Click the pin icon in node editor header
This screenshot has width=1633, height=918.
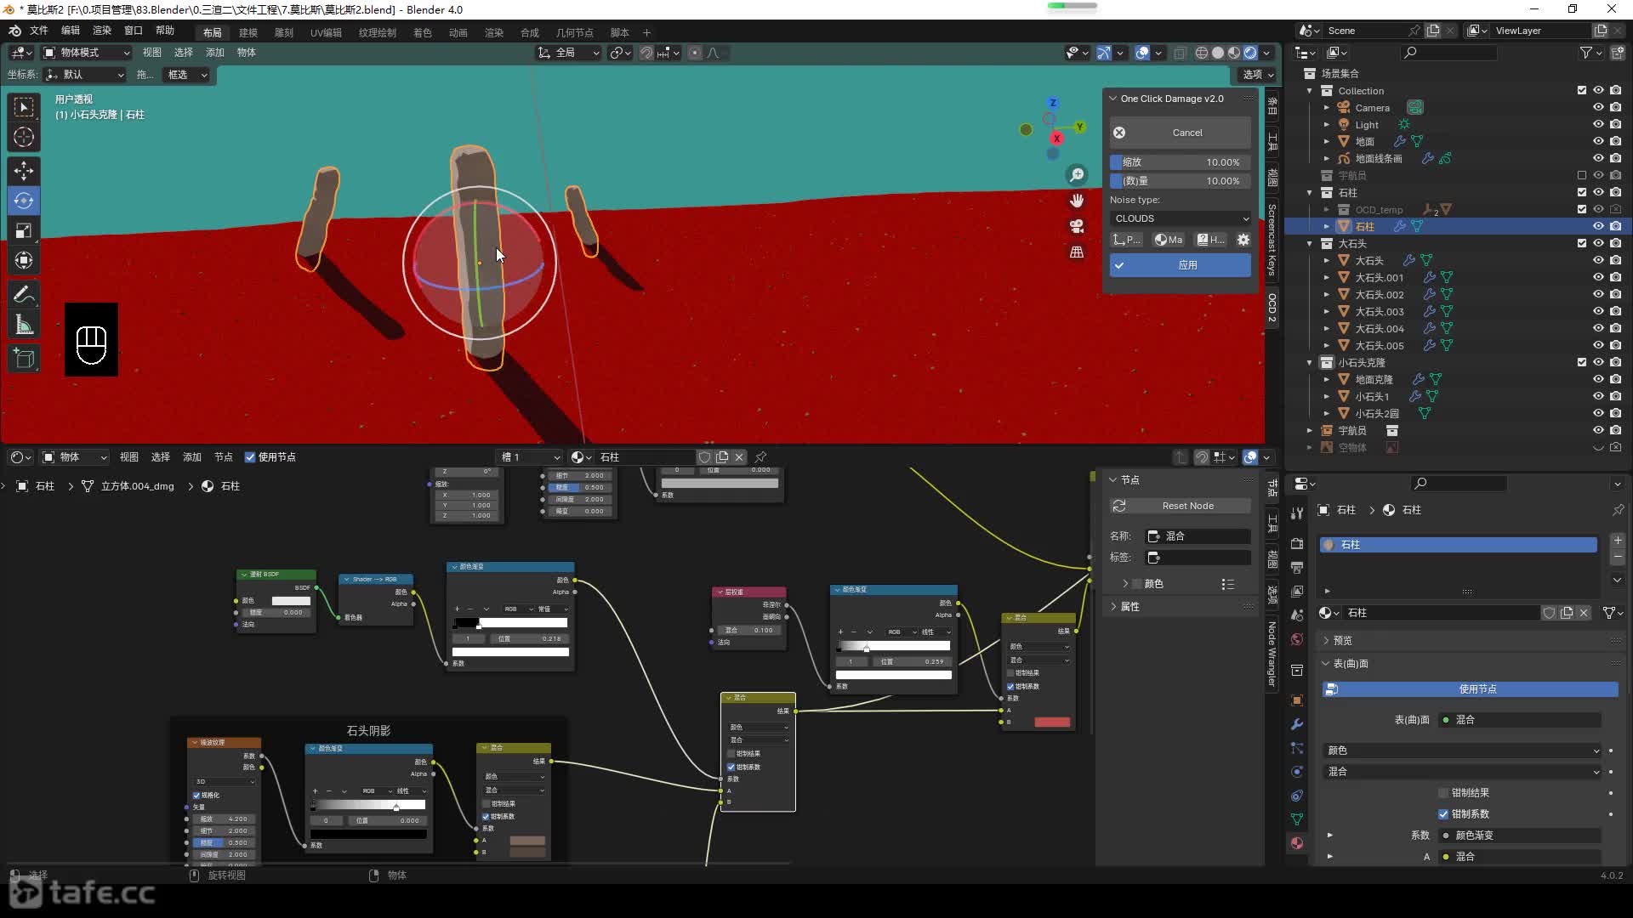pyautogui.click(x=760, y=457)
